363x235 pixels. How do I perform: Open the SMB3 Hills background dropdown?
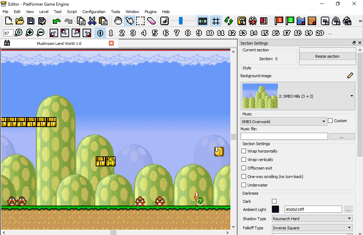tap(298, 96)
